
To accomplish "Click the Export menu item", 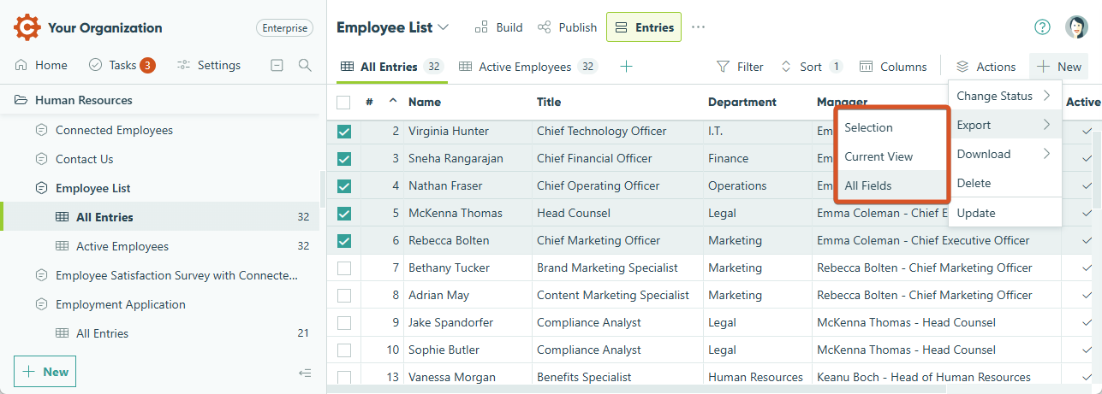I will click(x=1004, y=125).
